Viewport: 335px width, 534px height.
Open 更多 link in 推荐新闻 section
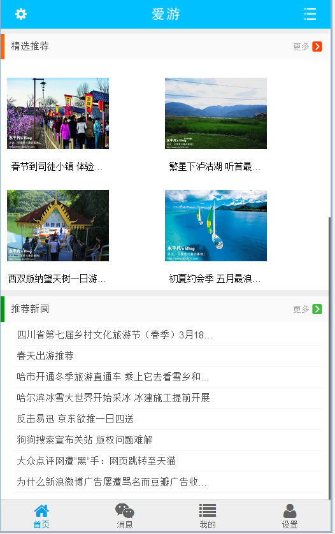point(301,309)
